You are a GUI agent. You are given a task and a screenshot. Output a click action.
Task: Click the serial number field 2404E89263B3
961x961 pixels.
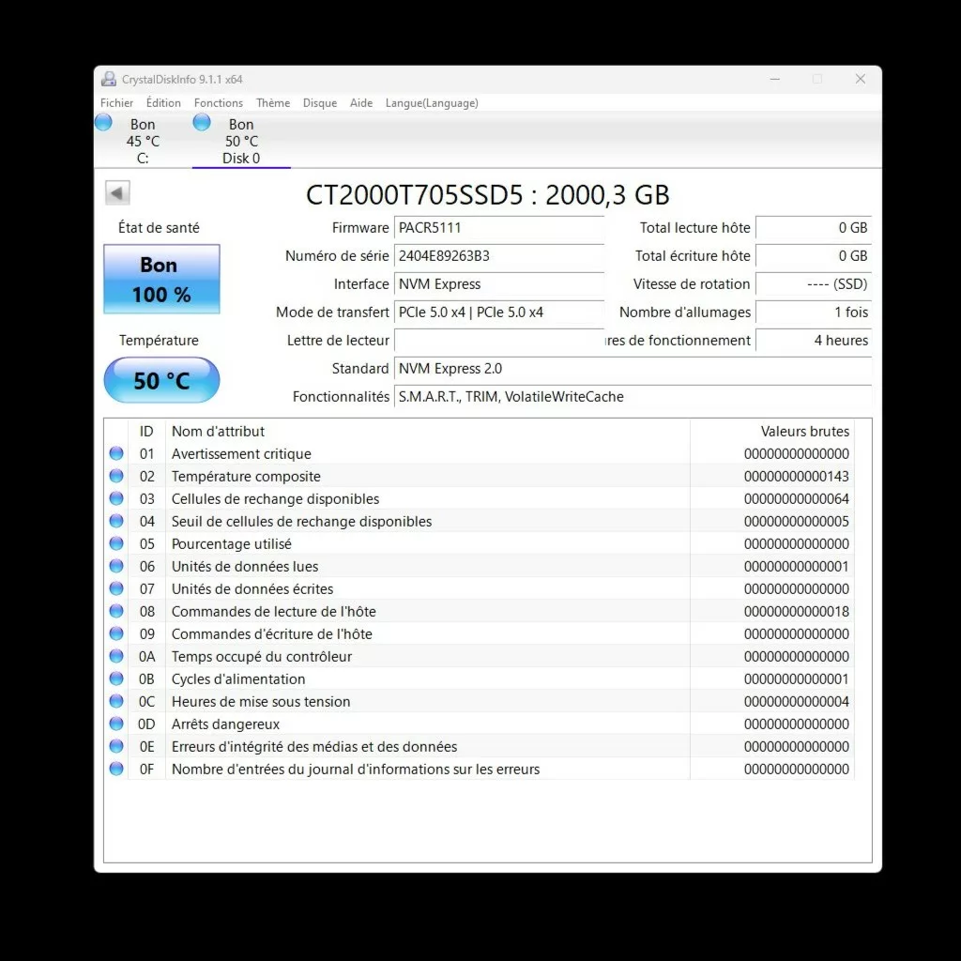tap(499, 255)
